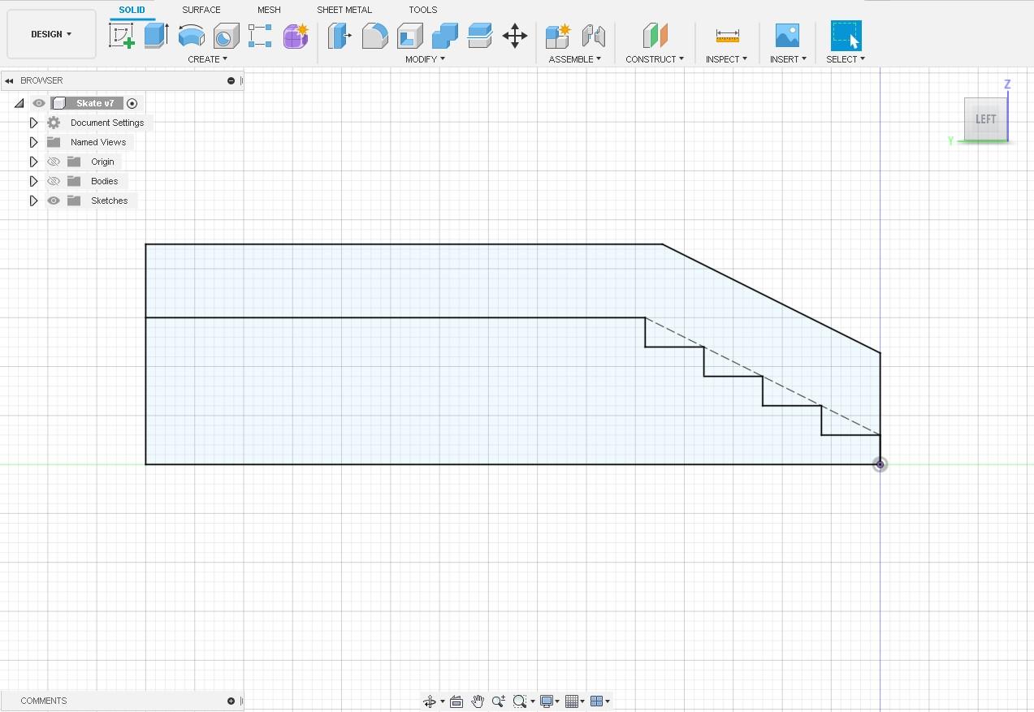Open the Create Form tool
The height and width of the screenshot is (712, 1034).
pos(296,36)
